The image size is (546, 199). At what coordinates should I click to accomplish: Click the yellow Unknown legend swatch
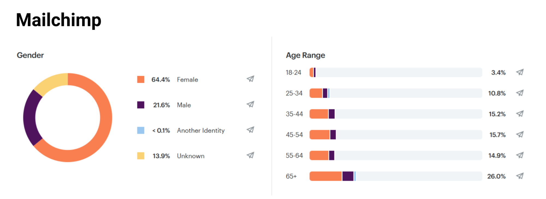pos(141,156)
